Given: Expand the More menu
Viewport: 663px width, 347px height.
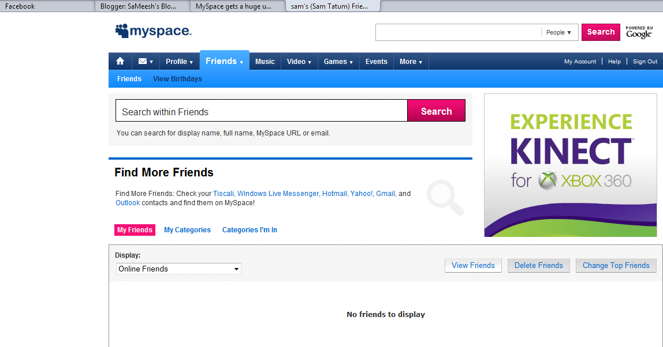Looking at the screenshot, I should 411,62.
